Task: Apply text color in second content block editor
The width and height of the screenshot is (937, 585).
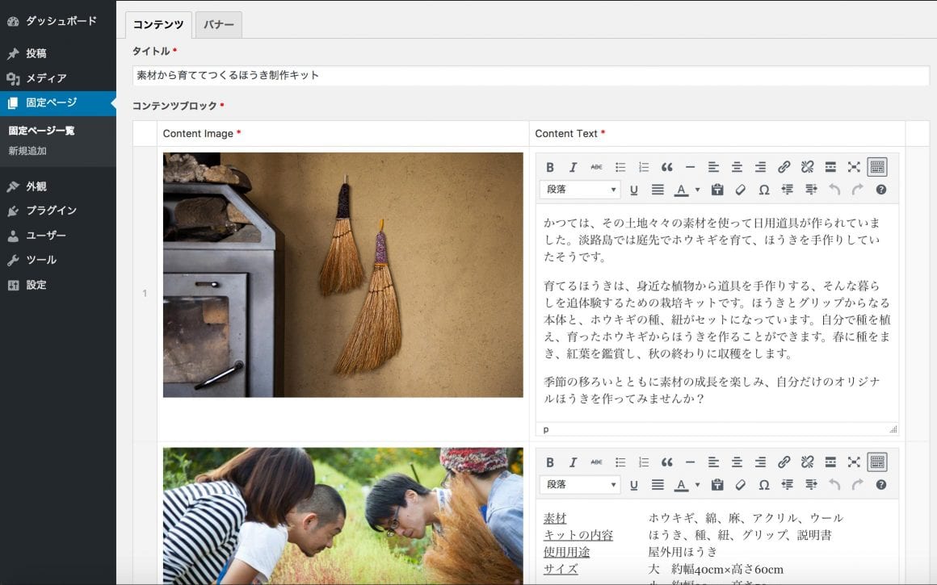Action: [681, 485]
